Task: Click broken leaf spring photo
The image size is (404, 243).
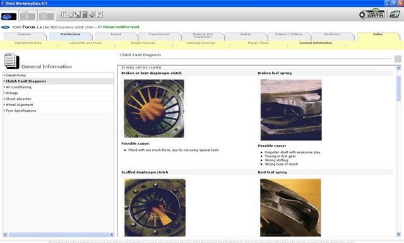Action: click(291, 110)
